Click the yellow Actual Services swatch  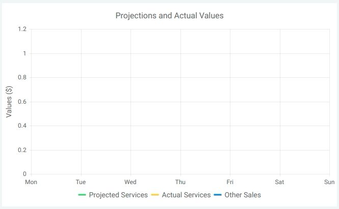tap(155, 195)
